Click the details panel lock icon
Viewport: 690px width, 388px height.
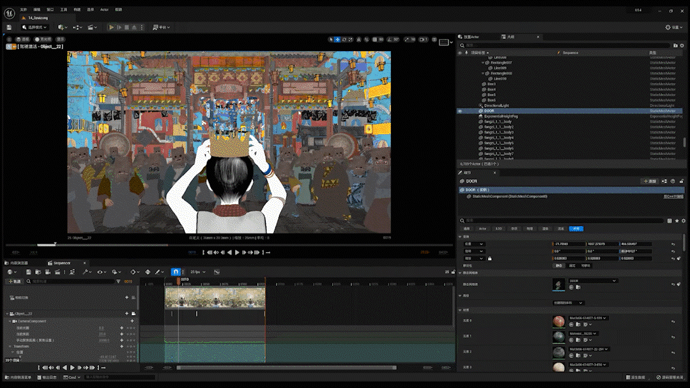[x=681, y=181]
